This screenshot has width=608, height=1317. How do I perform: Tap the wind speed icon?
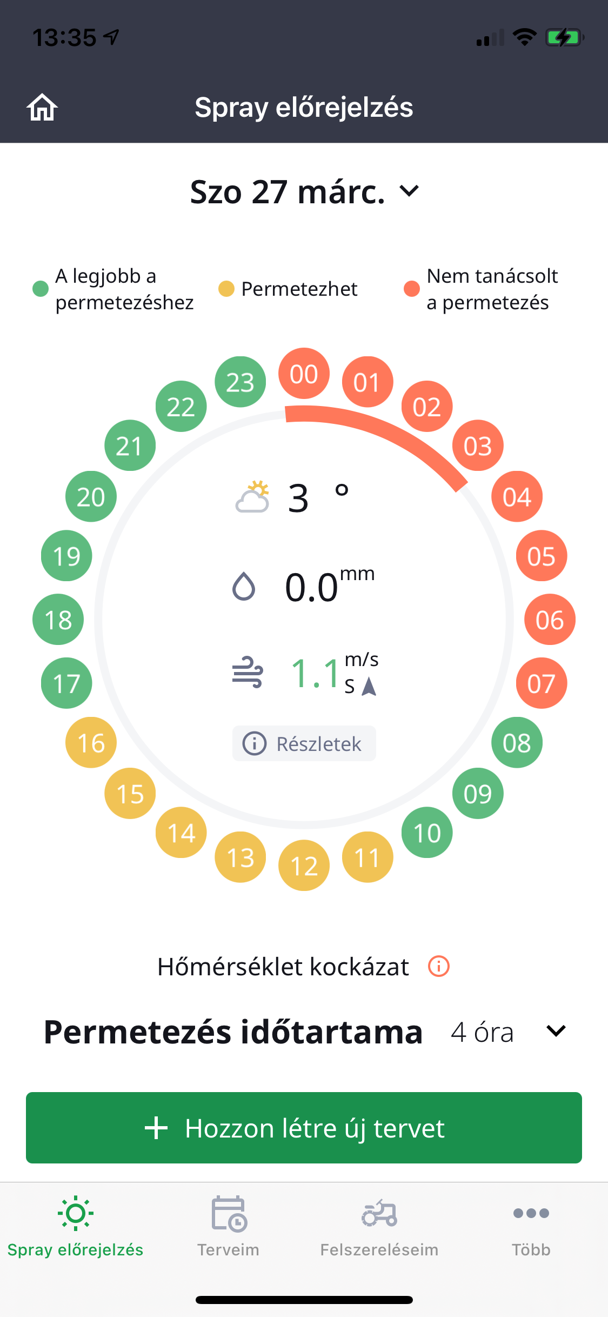[248, 672]
